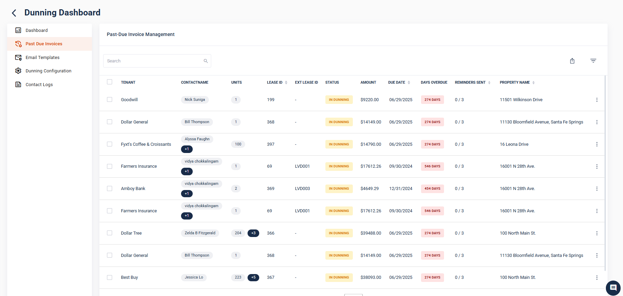
Task: Click the Alyssa Faughn contact chip
Action: [x=197, y=139]
